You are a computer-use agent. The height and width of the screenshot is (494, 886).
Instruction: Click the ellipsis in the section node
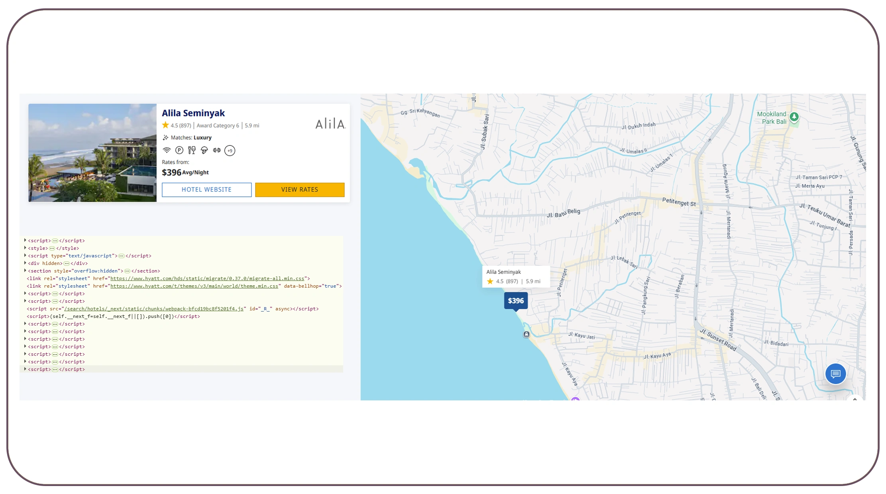tap(127, 271)
